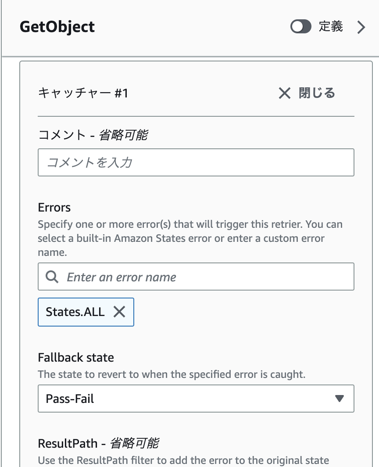
Task: Click the Errors help description text
Action: pos(190,238)
